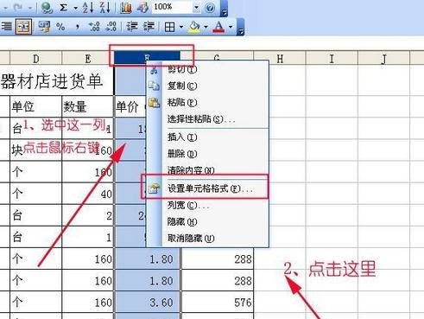This screenshot has width=424, height=319.
Task: Choose 选择性粘贴(S) paste special menu item
Action: [208, 119]
